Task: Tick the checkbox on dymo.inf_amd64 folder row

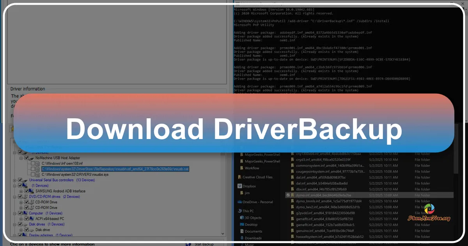Action: 289,195
